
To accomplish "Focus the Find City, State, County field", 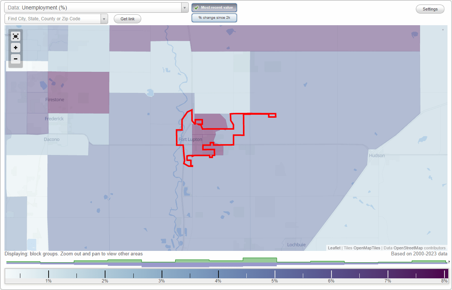I will 53,19.
